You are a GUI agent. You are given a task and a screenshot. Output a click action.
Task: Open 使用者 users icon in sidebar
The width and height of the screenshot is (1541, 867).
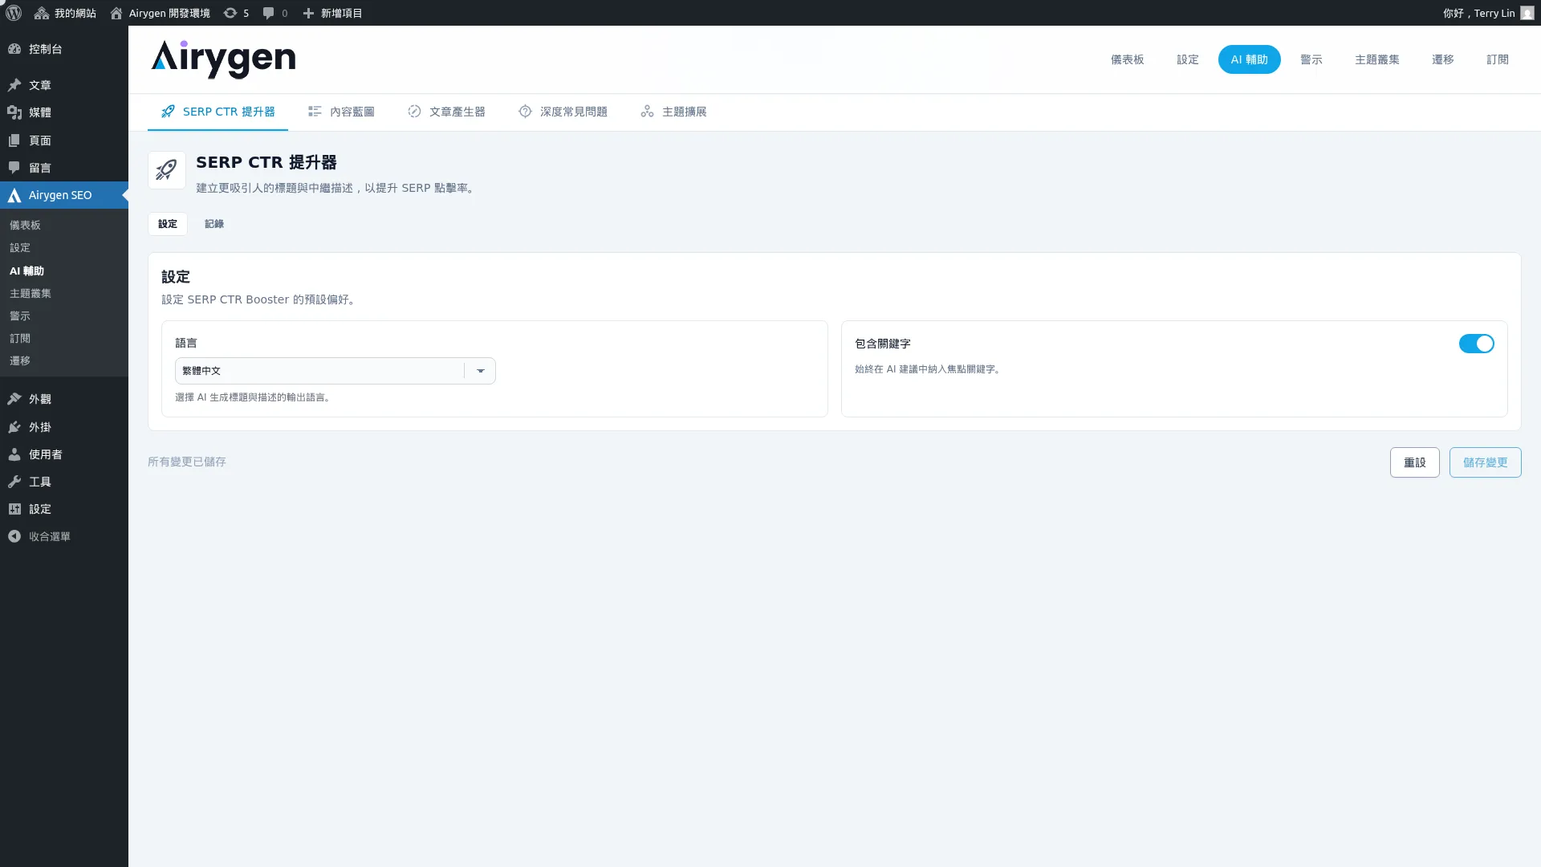[14, 454]
